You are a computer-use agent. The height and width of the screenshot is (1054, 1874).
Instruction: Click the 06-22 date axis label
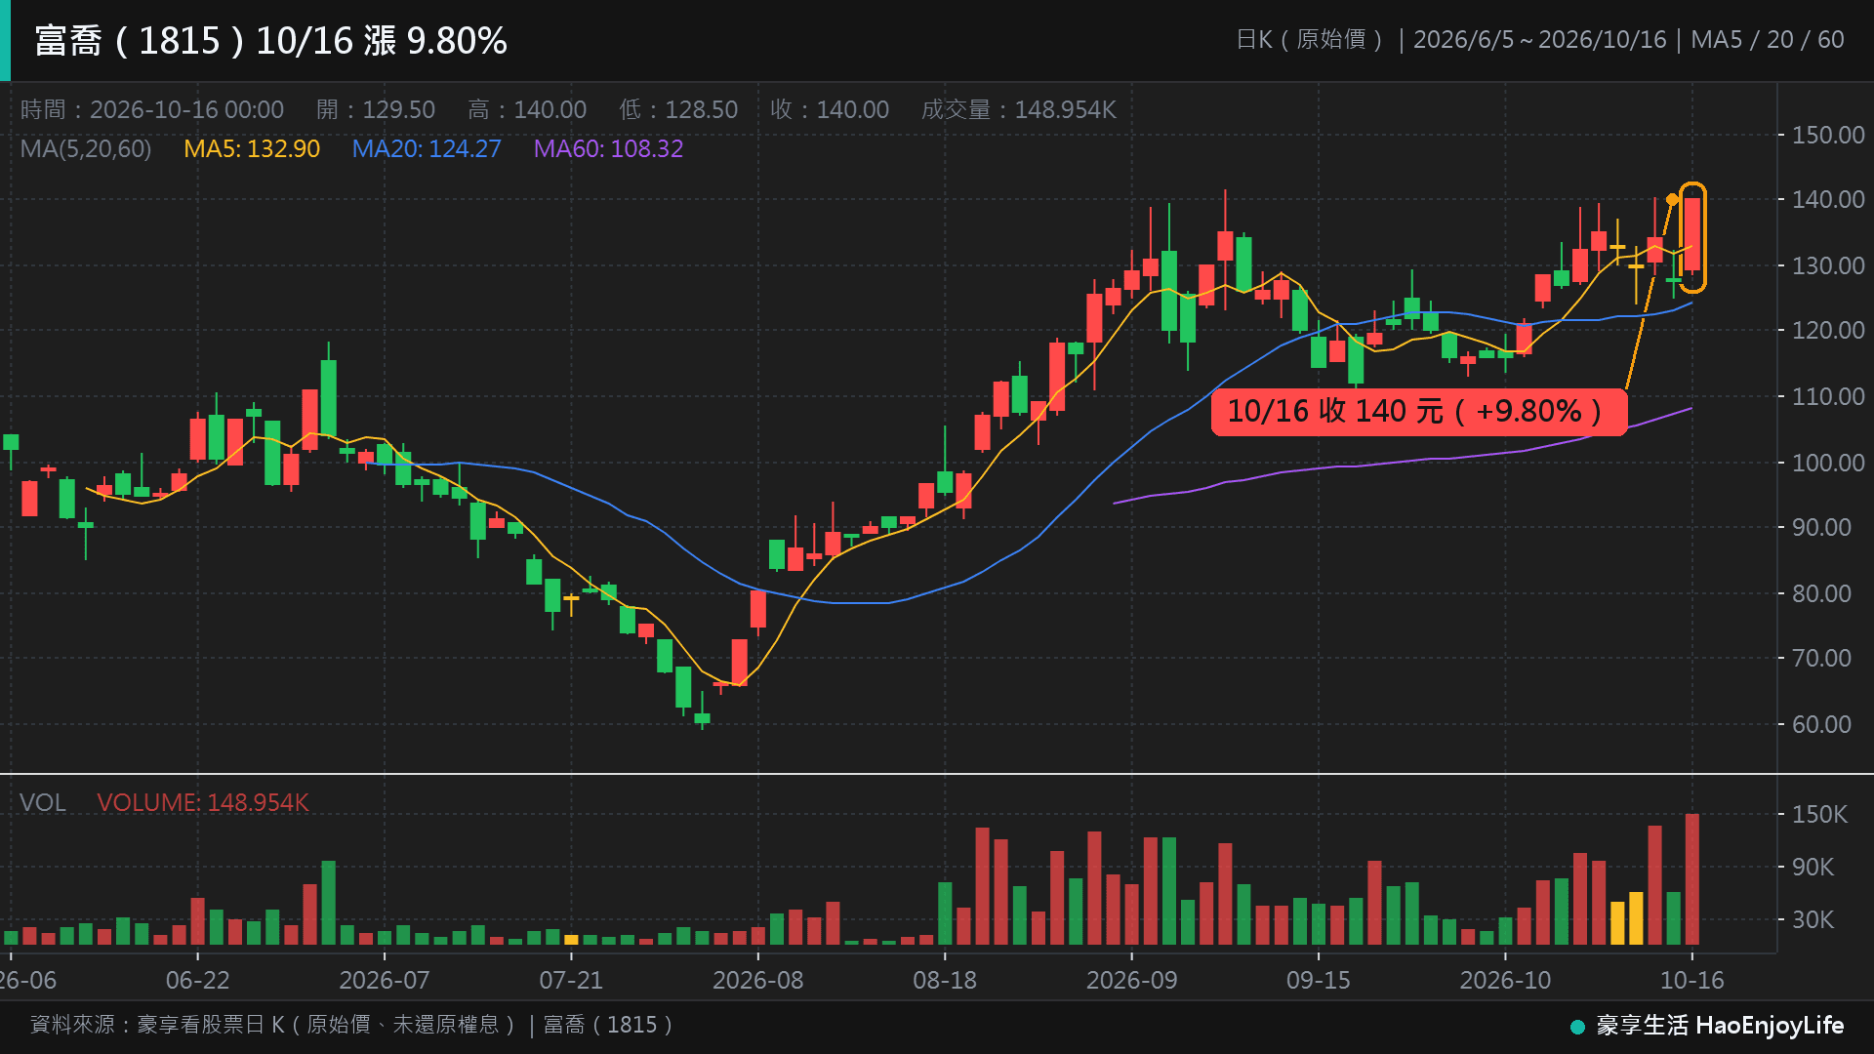tap(198, 981)
